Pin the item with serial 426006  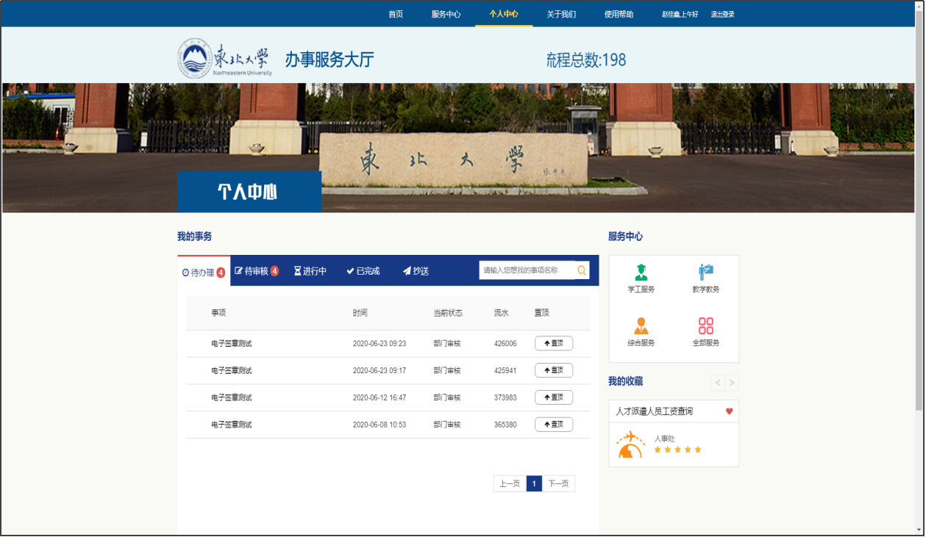coord(554,343)
